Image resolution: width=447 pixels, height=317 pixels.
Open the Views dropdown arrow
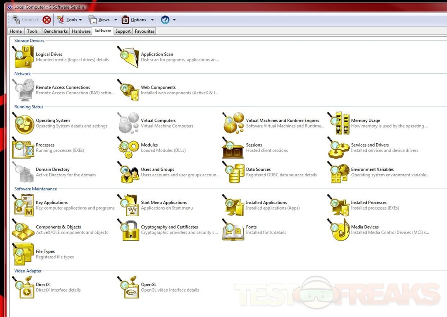[x=116, y=20]
